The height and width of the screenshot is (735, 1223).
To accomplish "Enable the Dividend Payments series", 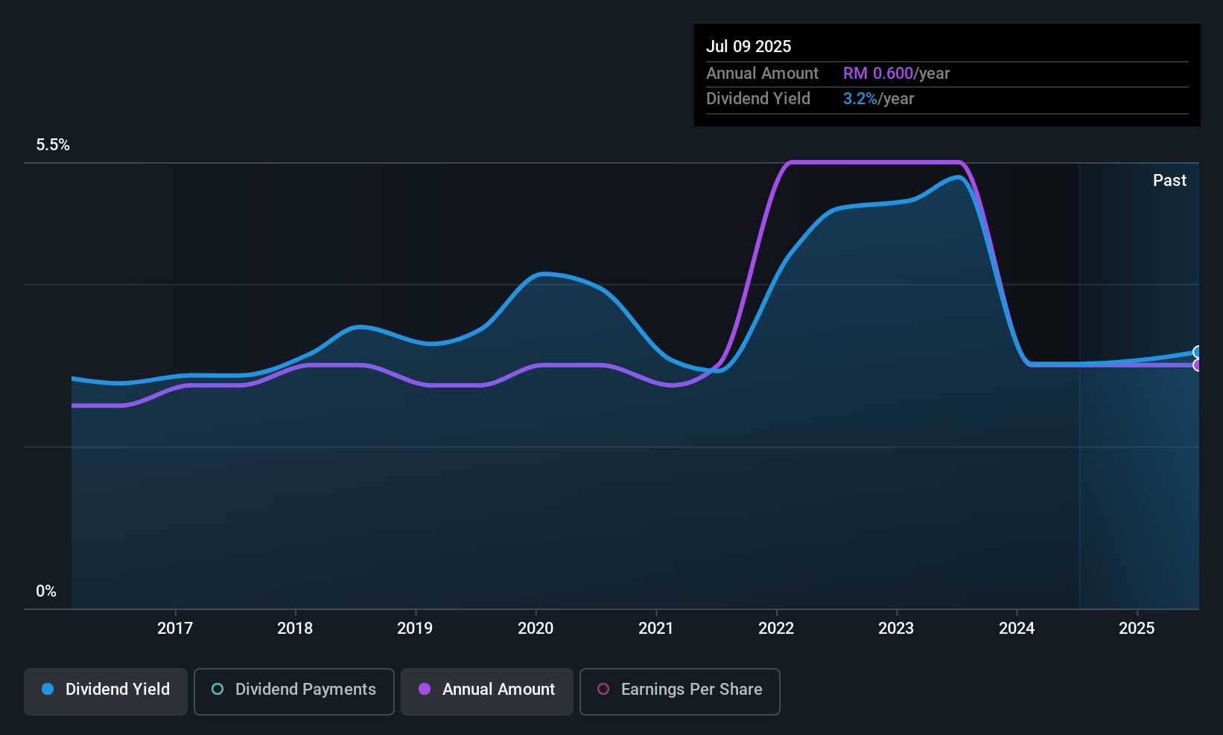I will click(x=294, y=692).
